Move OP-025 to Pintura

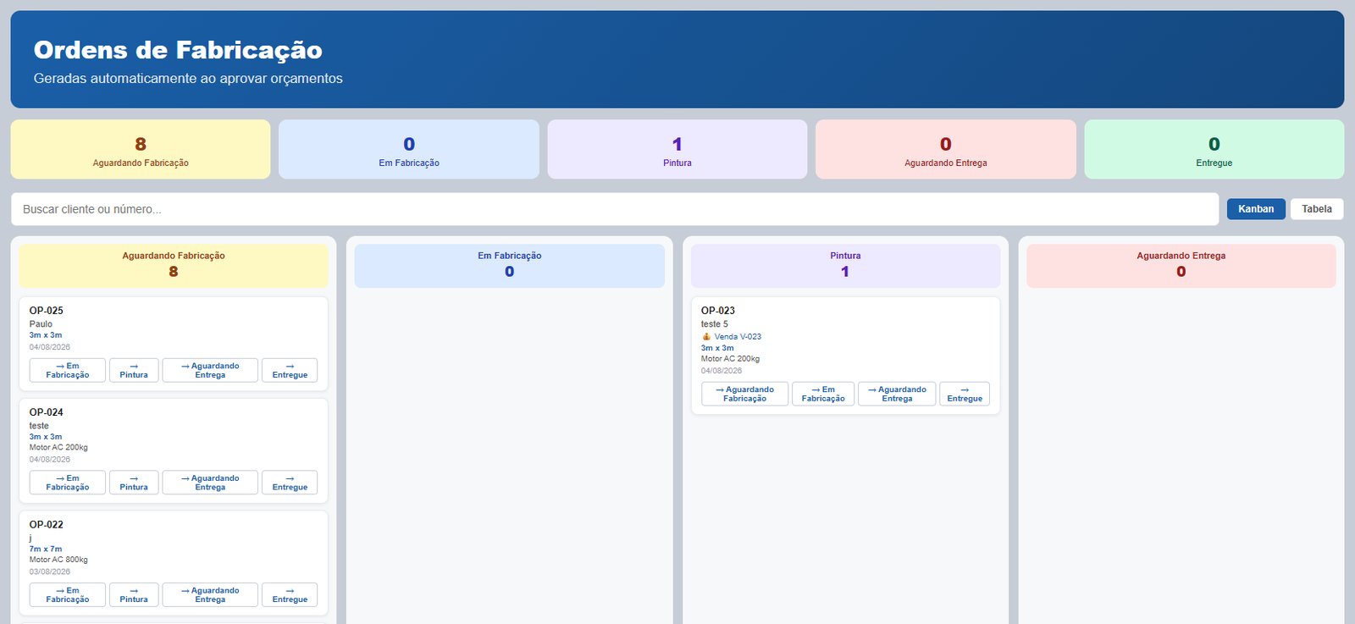(134, 370)
